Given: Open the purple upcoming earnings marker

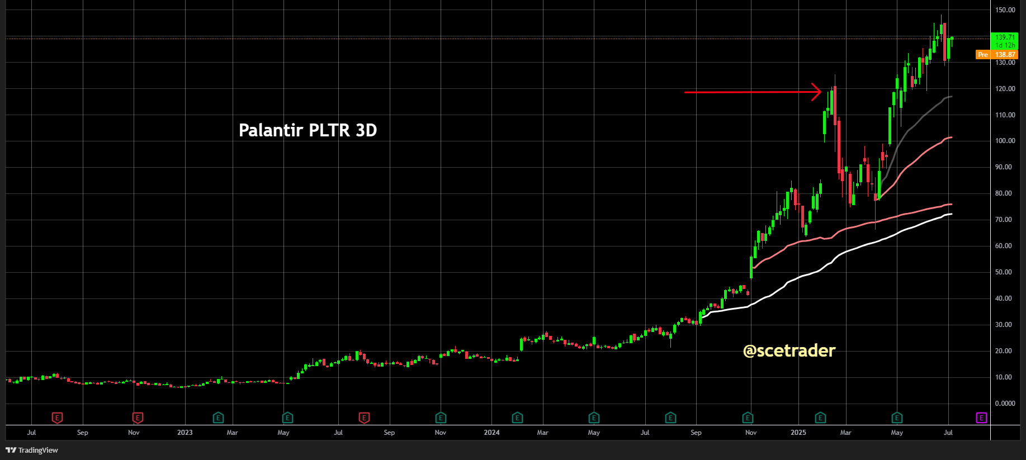Looking at the screenshot, I should [981, 418].
